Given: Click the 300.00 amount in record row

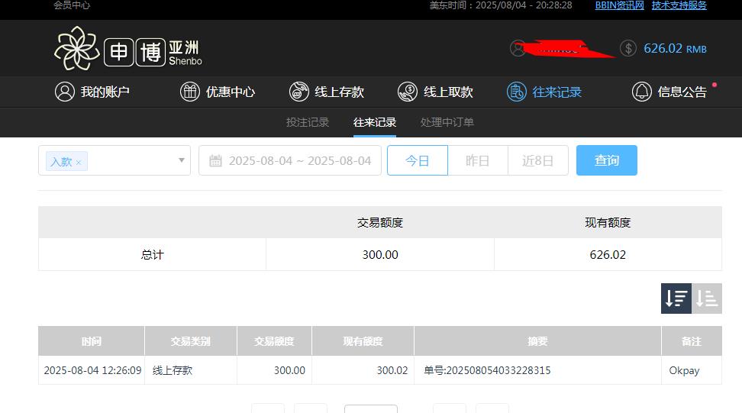Looking at the screenshot, I should 289,370.
